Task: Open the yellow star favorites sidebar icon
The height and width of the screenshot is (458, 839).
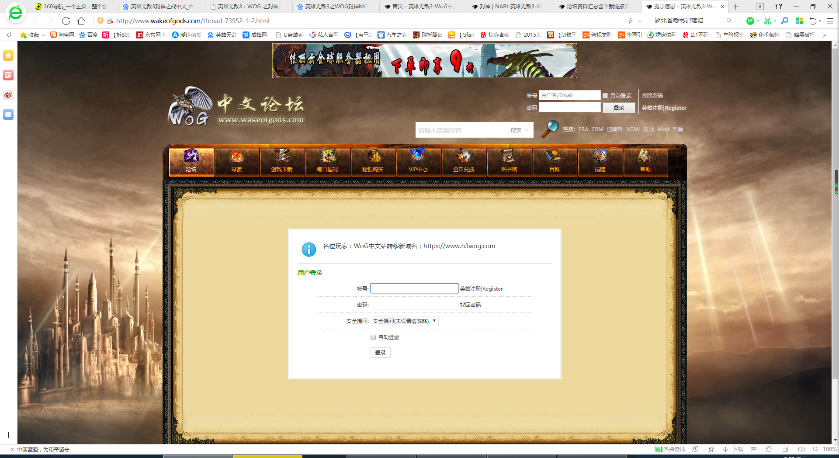Action: [x=8, y=56]
